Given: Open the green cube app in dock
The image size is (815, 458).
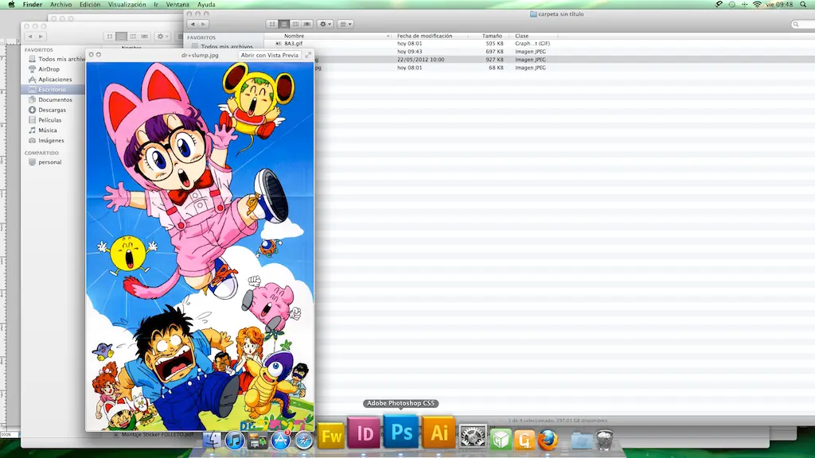Looking at the screenshot, I should tap(501, 441).
